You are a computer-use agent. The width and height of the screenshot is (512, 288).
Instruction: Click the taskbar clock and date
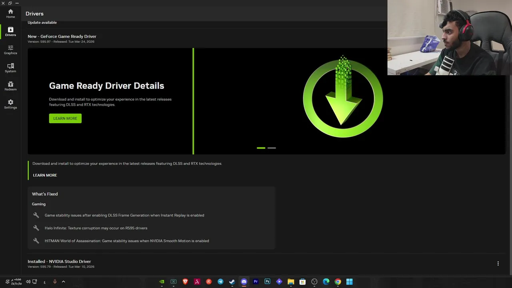pyautogui.click(x=16, y=282)
